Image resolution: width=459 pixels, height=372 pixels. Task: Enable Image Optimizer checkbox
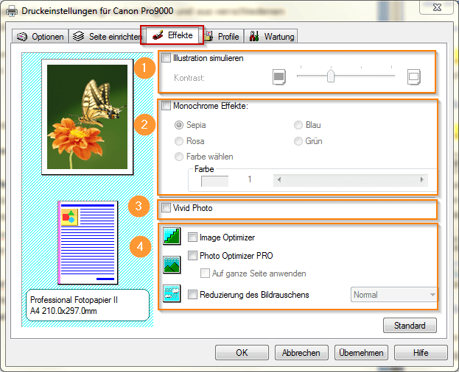point(192,237)
